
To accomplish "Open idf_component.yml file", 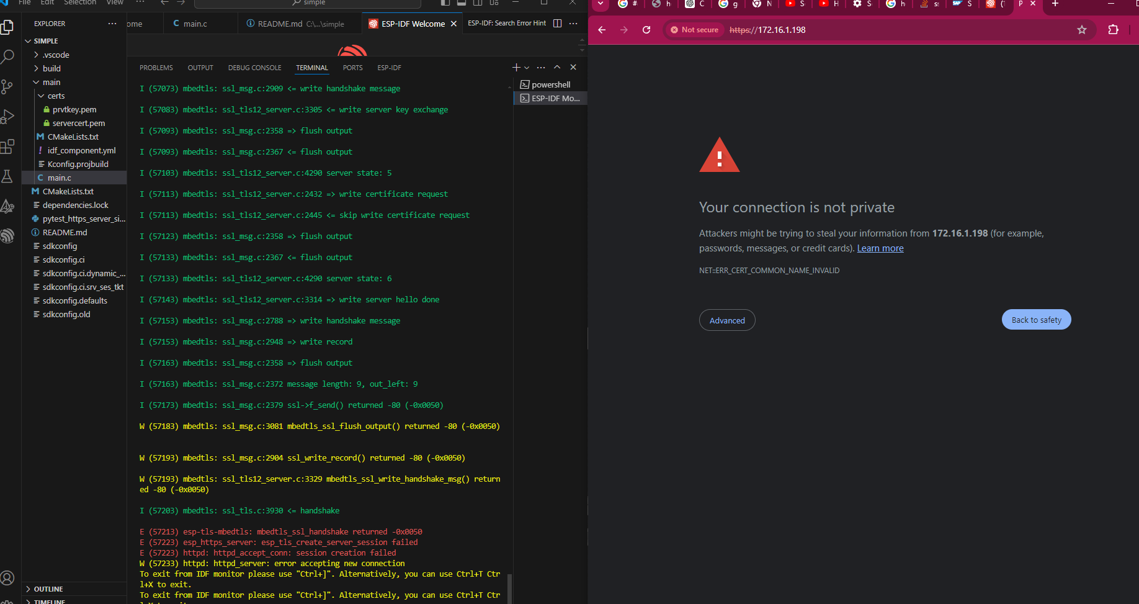I will [x=74, y=150].
